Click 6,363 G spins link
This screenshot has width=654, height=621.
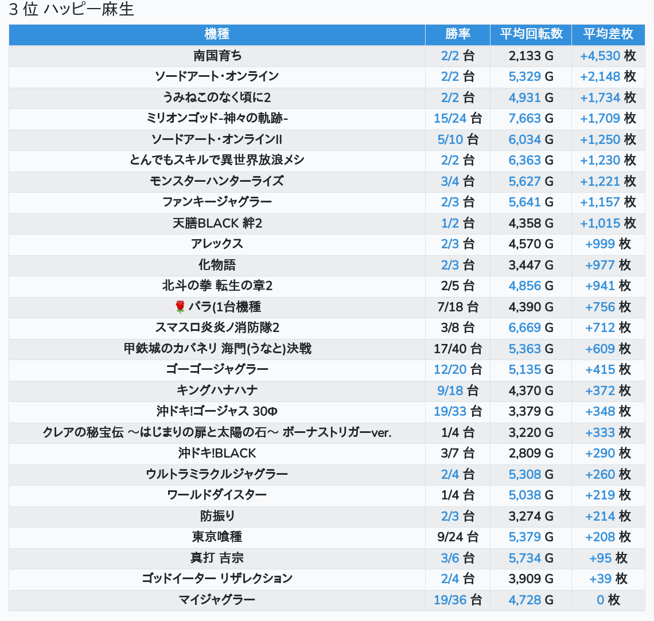point(525,161)
